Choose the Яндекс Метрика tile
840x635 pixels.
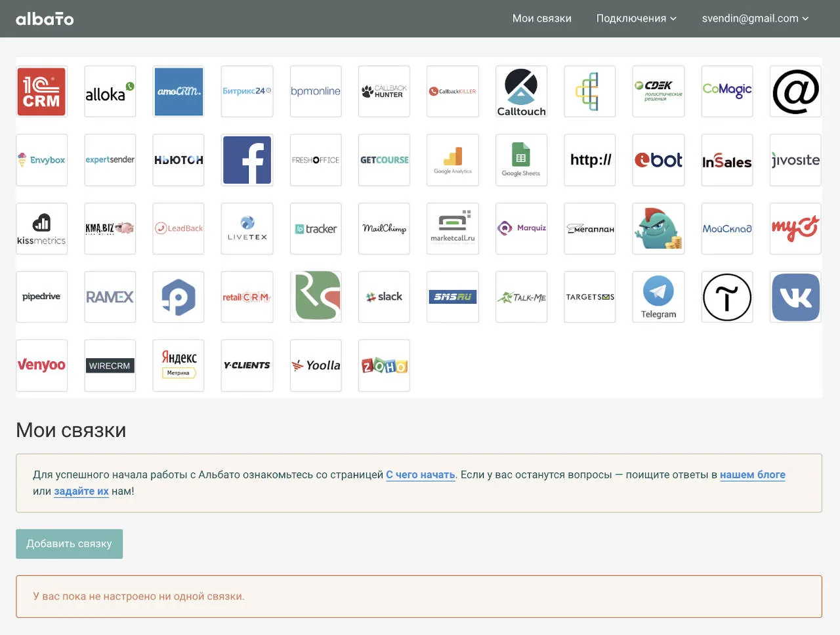tap(178, 365)
